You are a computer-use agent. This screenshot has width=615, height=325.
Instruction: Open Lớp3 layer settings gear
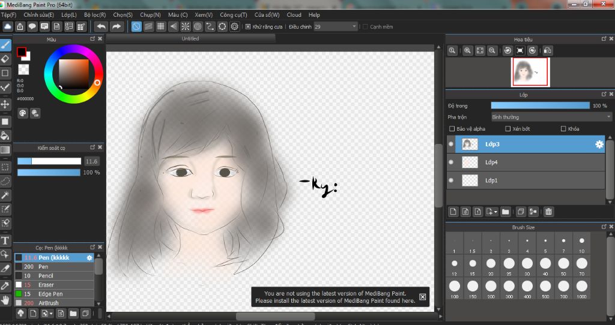[x=599, y=145]
